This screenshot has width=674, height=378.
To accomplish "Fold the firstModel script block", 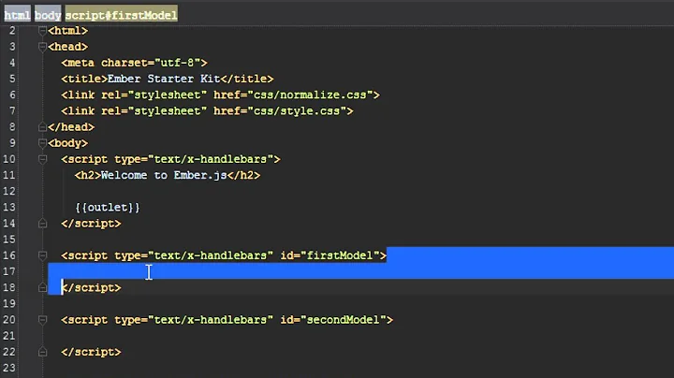I will coord(42,255).
